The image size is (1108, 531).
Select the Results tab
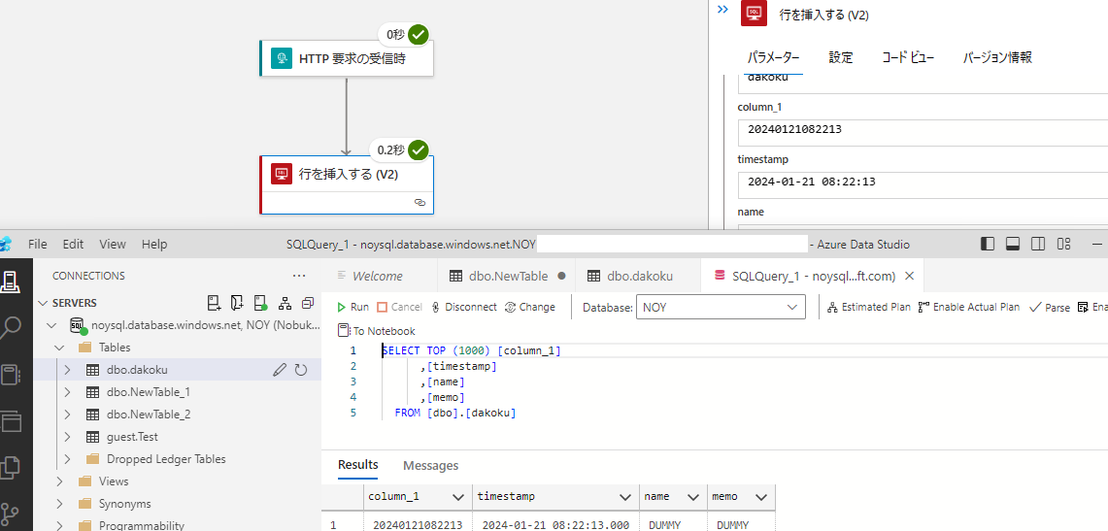tap(357, 465)
